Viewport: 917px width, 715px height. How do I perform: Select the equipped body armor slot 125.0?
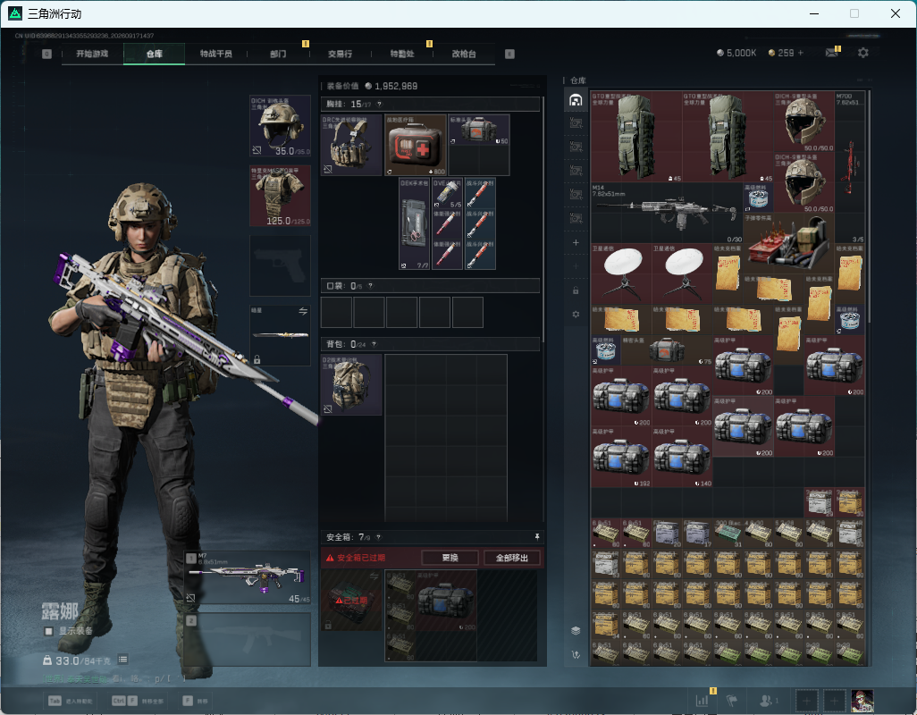pyautogui.click(x=280, y=196)
